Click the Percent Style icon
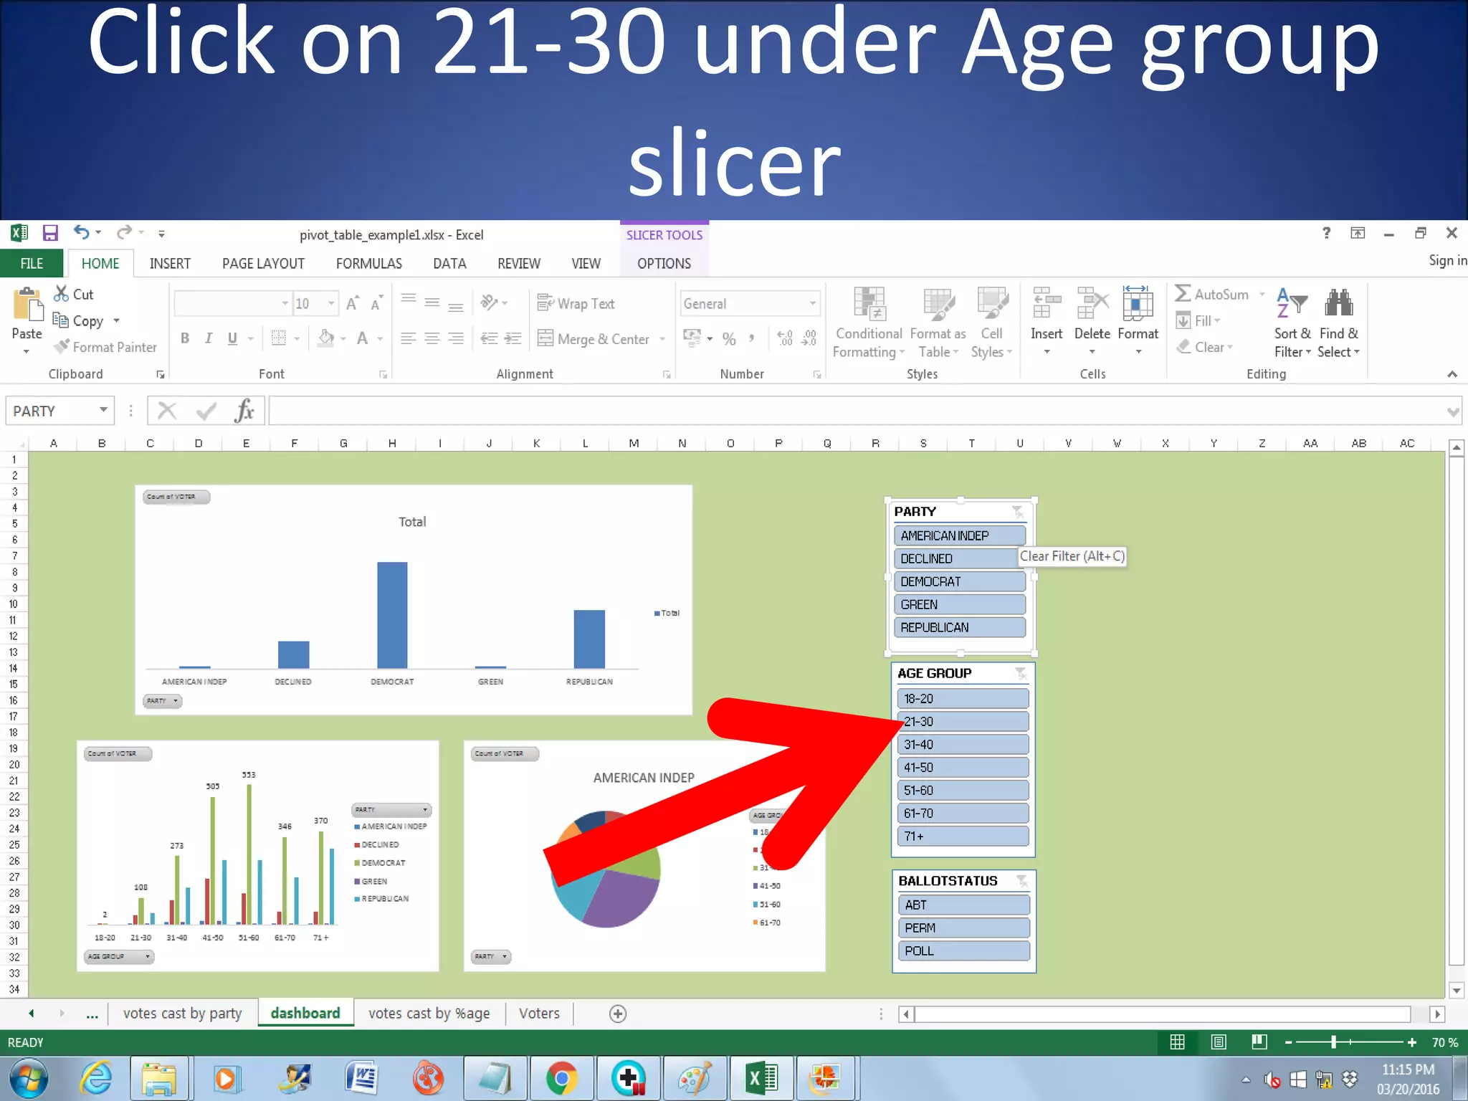 pos(729,339)
